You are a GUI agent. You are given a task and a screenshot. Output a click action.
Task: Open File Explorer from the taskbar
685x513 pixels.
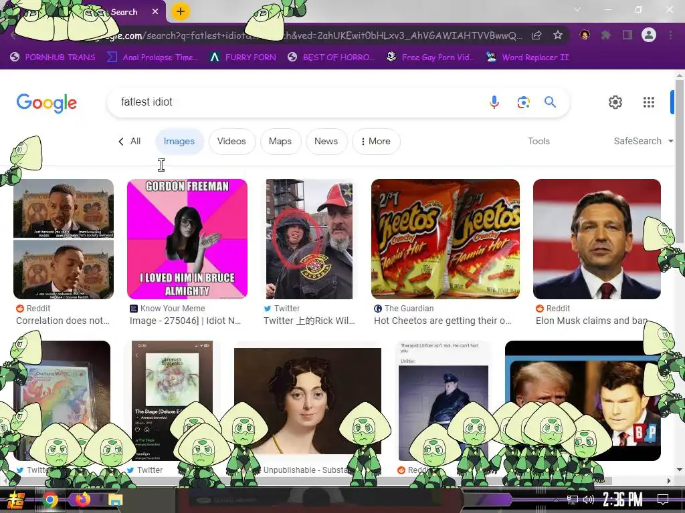[116, 500]
